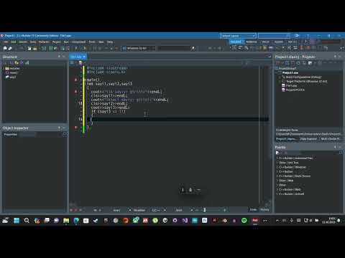Viewport: 345px width, 258px height.
Task: Pin the Object Inspector panel
Action: click(x=59, y=128)
